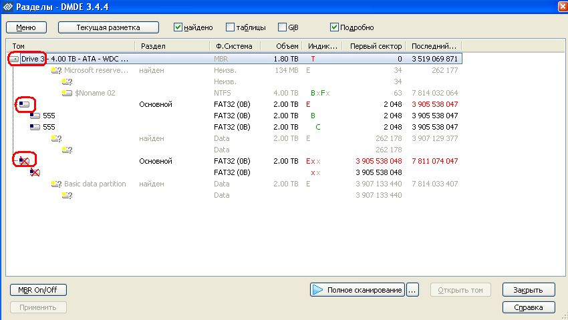Click the DMDE app icon in title bar

click(7, 7)
